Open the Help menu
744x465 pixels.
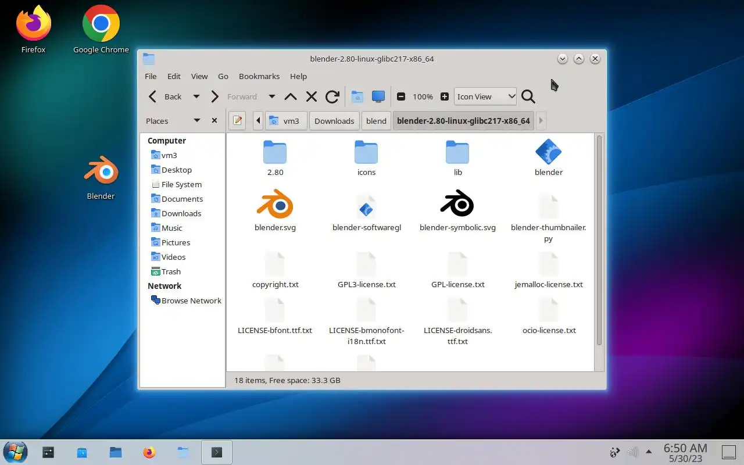coord(298,76)
